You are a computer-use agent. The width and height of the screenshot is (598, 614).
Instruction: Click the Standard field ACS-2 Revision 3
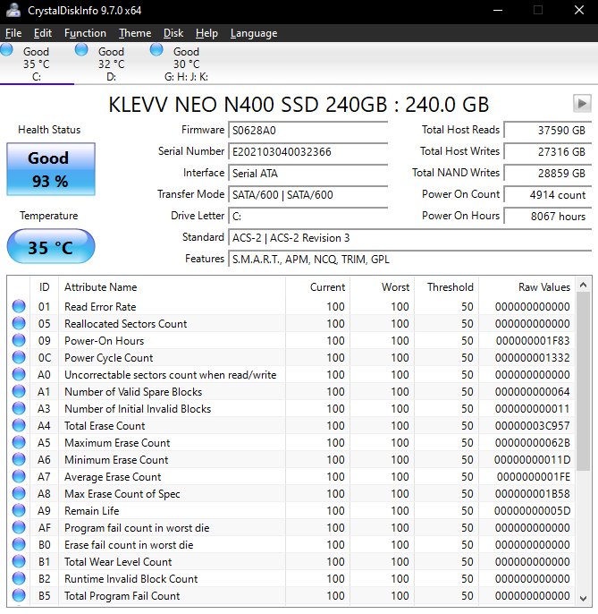(410, 238)
